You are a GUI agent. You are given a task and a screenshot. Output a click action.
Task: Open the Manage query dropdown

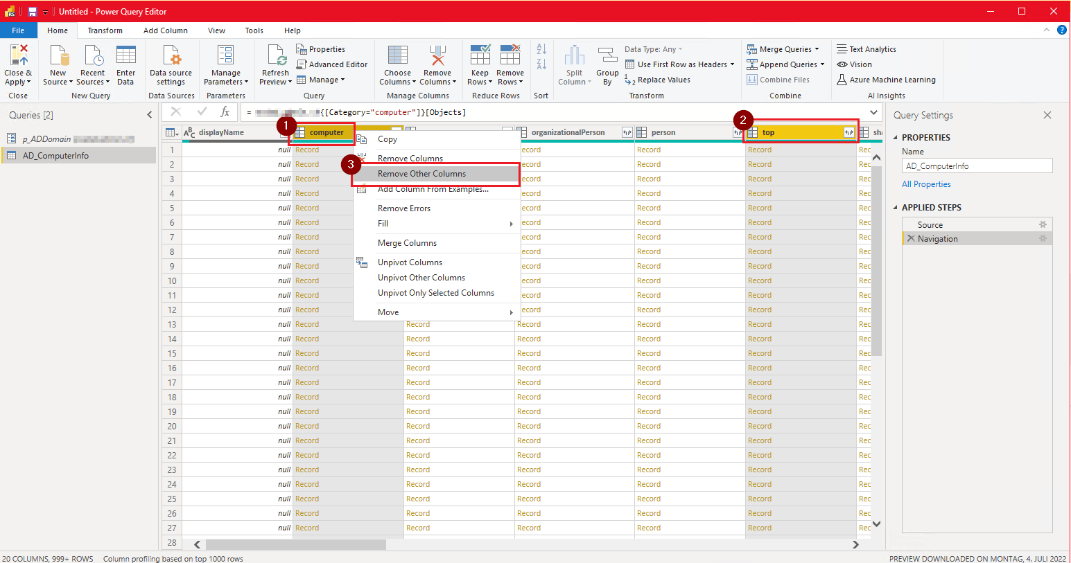point(320,80)
